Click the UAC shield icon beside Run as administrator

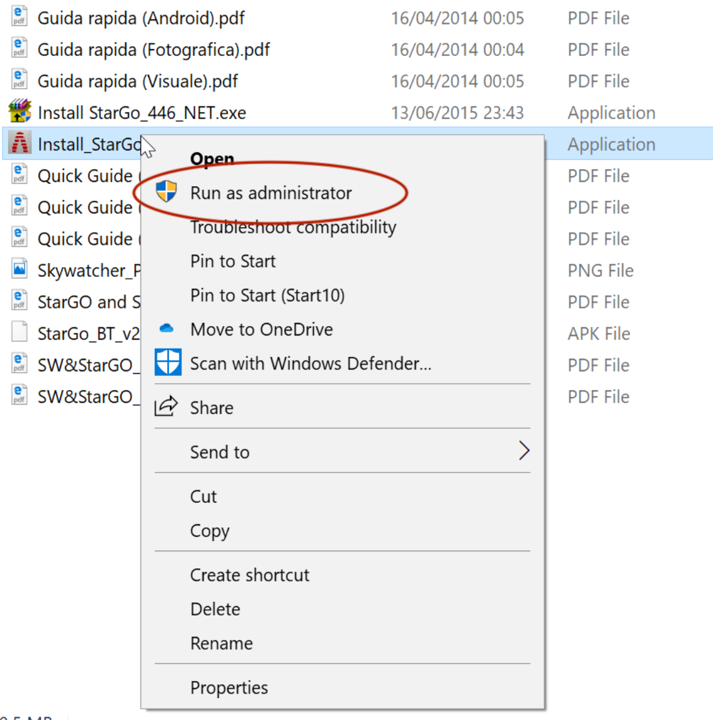[166, 191]
